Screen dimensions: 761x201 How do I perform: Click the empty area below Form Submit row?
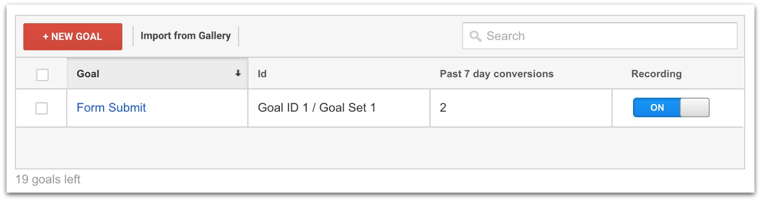380,147
